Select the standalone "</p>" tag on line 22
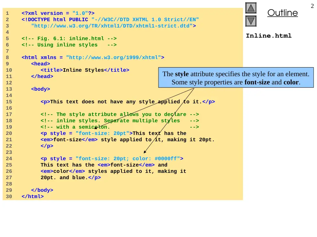317x237 pixels. tap(47, 146)
